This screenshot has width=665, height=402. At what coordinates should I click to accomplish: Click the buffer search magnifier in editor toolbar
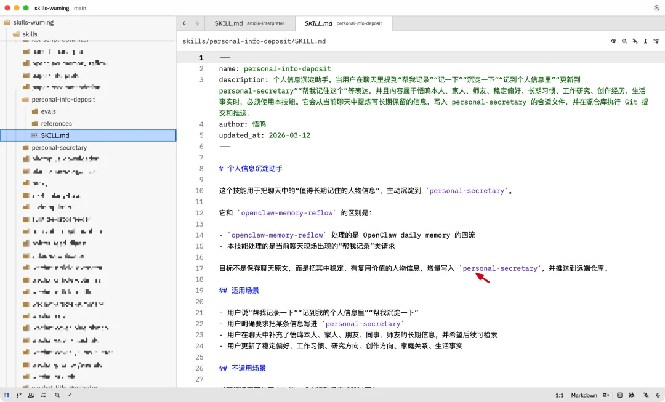(x=624, y=41)
